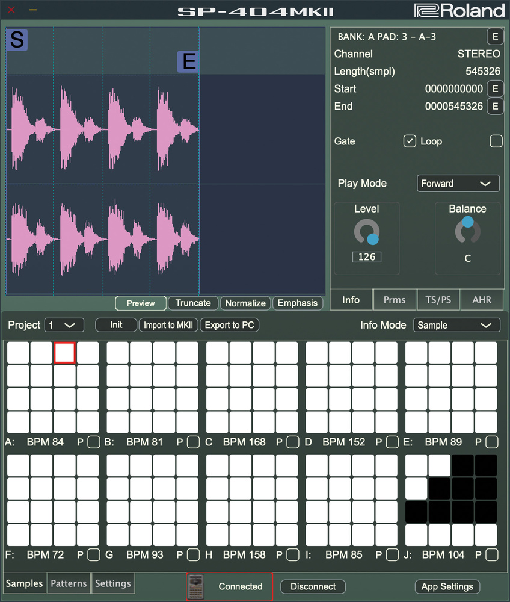510x602 pixels.
Task: Click the BPM 104 label of bank J
Action: [x=443, y=555]
